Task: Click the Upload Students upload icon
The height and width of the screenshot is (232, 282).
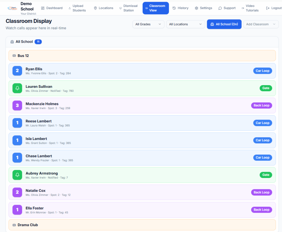Action: pyautogui.click(x=70, y=8)
